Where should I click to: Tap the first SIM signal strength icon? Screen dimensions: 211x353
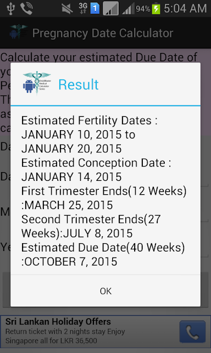click(x=111, y=9)
